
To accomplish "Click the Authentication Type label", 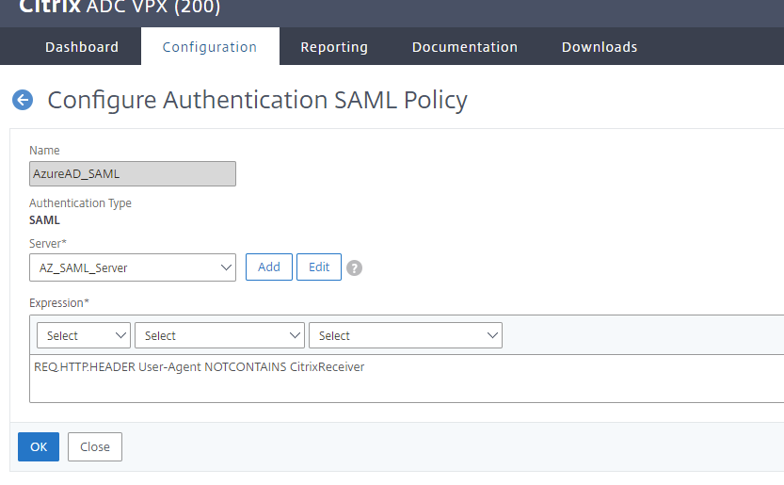I will [81, 203].
